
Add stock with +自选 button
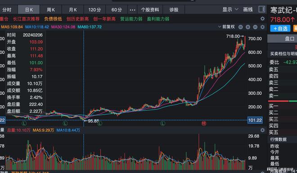pyautogui.click(x=280, y=29)
